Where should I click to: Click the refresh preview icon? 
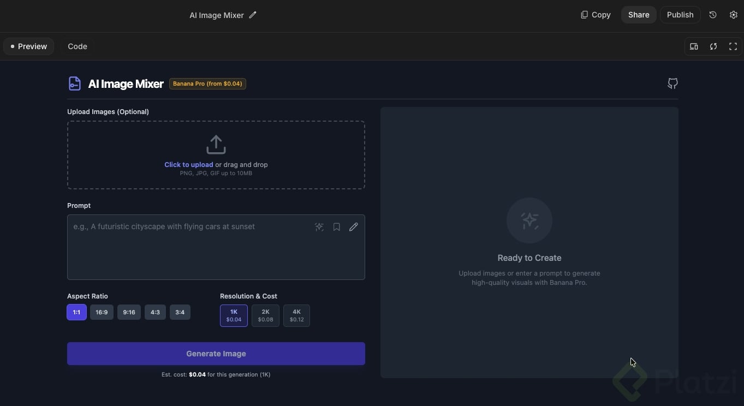(x=713, y=46)
